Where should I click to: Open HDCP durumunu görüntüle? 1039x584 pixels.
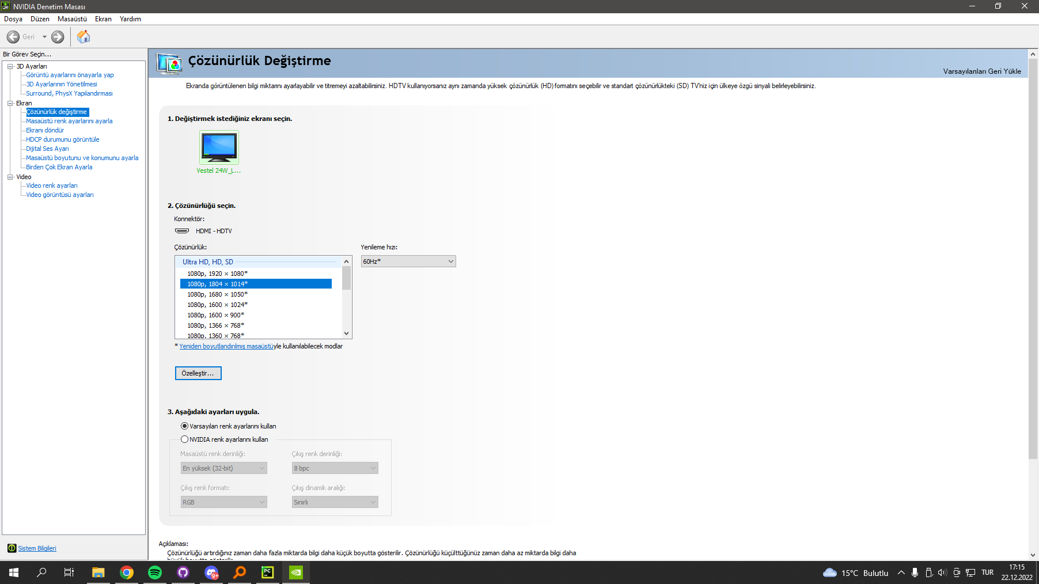click(63, 139)
